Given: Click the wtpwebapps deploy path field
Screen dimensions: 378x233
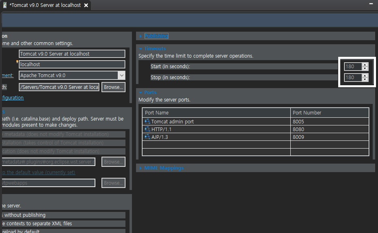Looking at the screenshot, I should [x=48, y=183].
